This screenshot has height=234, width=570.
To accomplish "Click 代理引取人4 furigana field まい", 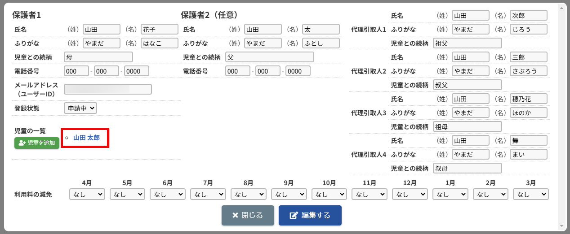I will coord(528,154).
